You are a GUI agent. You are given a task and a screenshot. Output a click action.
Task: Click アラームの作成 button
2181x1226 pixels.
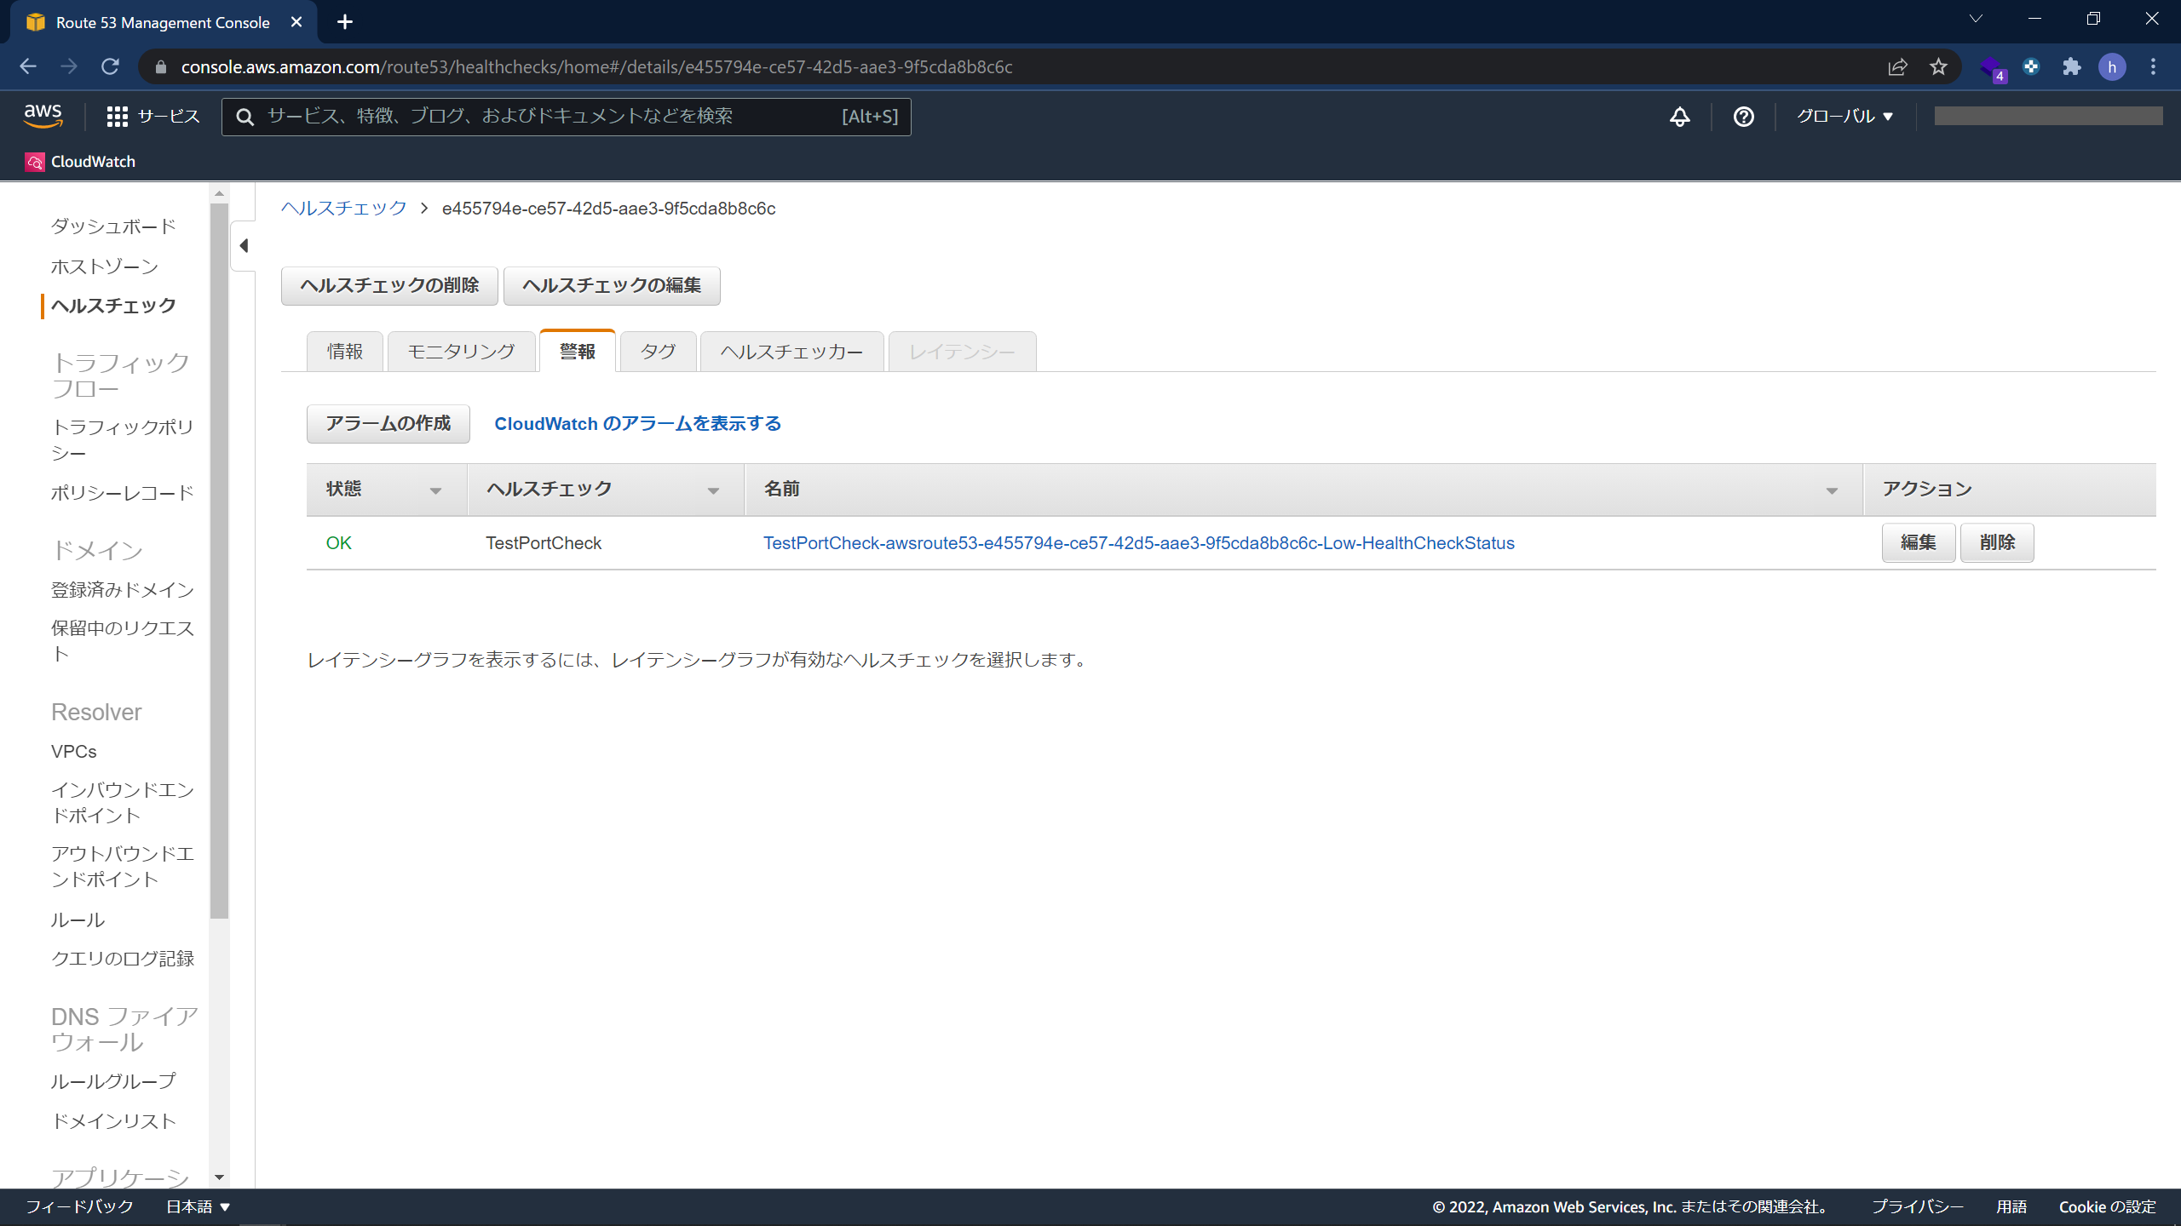(x=388, y=424)
